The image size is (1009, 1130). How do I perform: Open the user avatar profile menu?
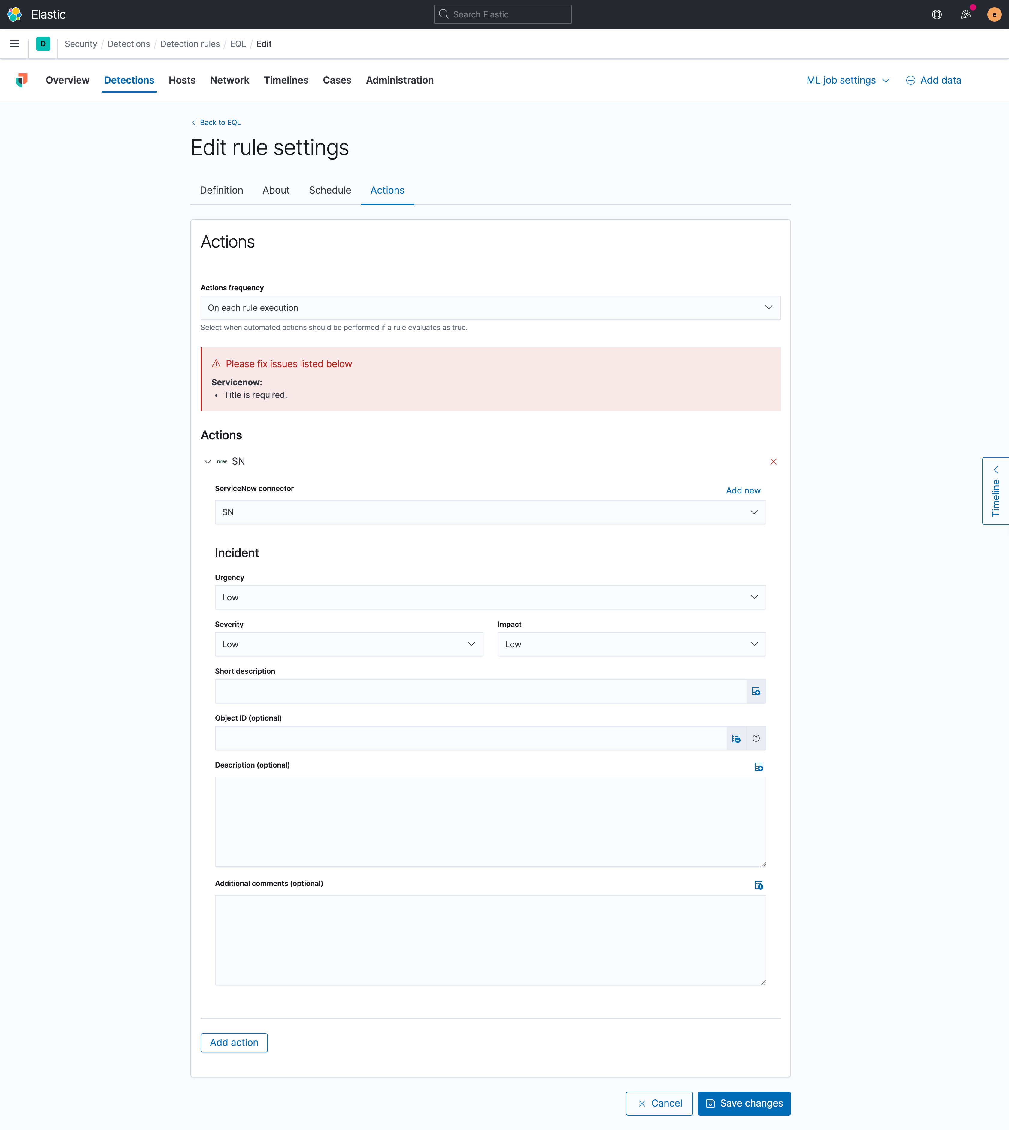tap(995, 14)
